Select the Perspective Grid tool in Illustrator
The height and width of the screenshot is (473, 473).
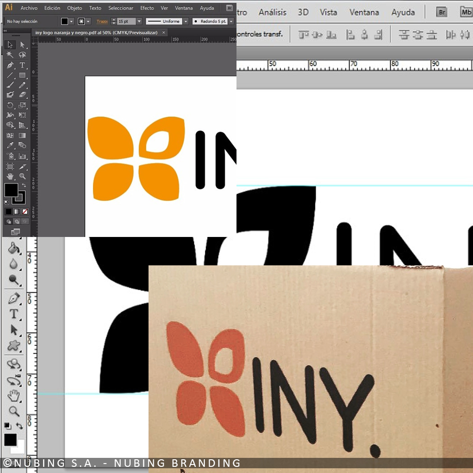(x=22, y=125)
